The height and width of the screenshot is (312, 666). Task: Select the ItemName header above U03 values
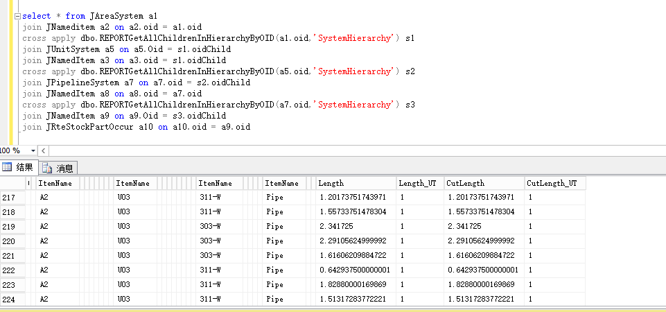point(136,183)
